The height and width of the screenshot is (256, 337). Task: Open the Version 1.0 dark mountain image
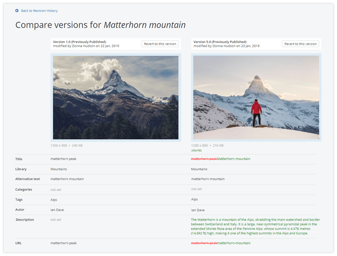click(x=115, y=97)
